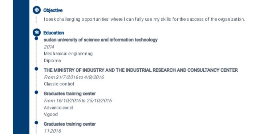Viewport: 263px width, 134px height.
Task: Click bullet beside first Graduates training center
Action: [x=36, y=92]
